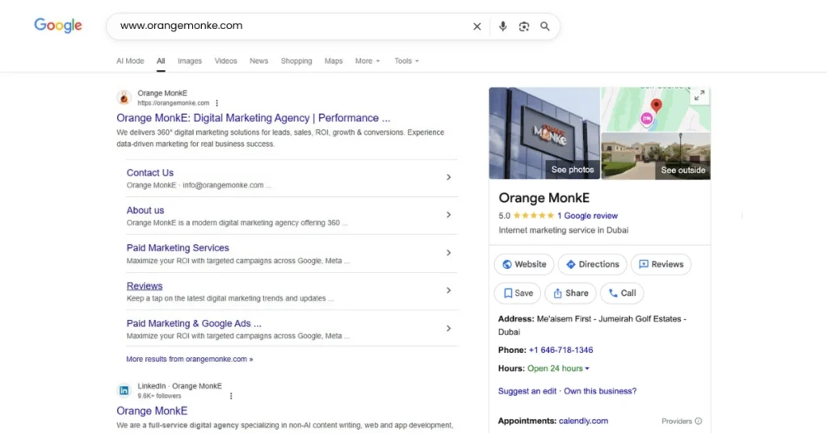Open the LinkedIn Orange MonkE result title
Viewport: 827px width, 433px height.
(x=152, y=411)
